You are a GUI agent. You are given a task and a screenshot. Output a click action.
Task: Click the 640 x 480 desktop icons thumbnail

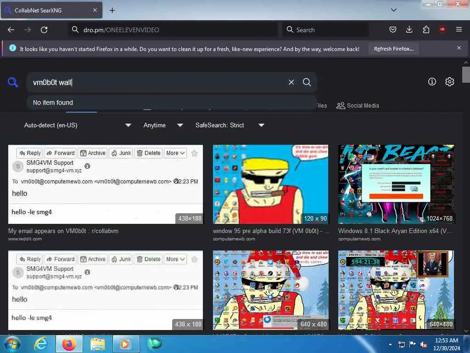coord(270,290)
